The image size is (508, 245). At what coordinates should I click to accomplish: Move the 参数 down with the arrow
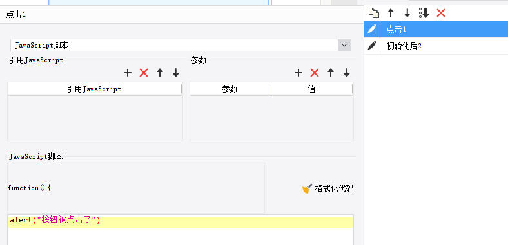tap(347, 73)
